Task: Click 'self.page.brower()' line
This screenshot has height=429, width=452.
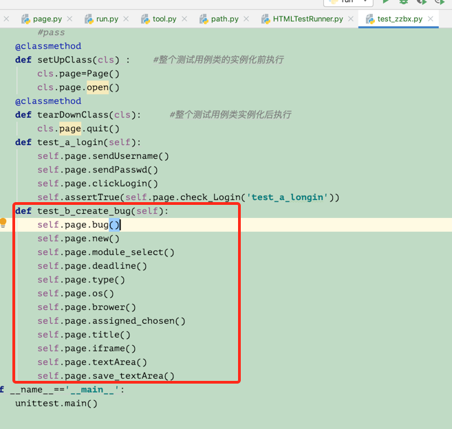Action: tap(87, 307)
